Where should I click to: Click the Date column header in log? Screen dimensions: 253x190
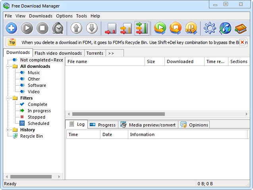point(114,134)
